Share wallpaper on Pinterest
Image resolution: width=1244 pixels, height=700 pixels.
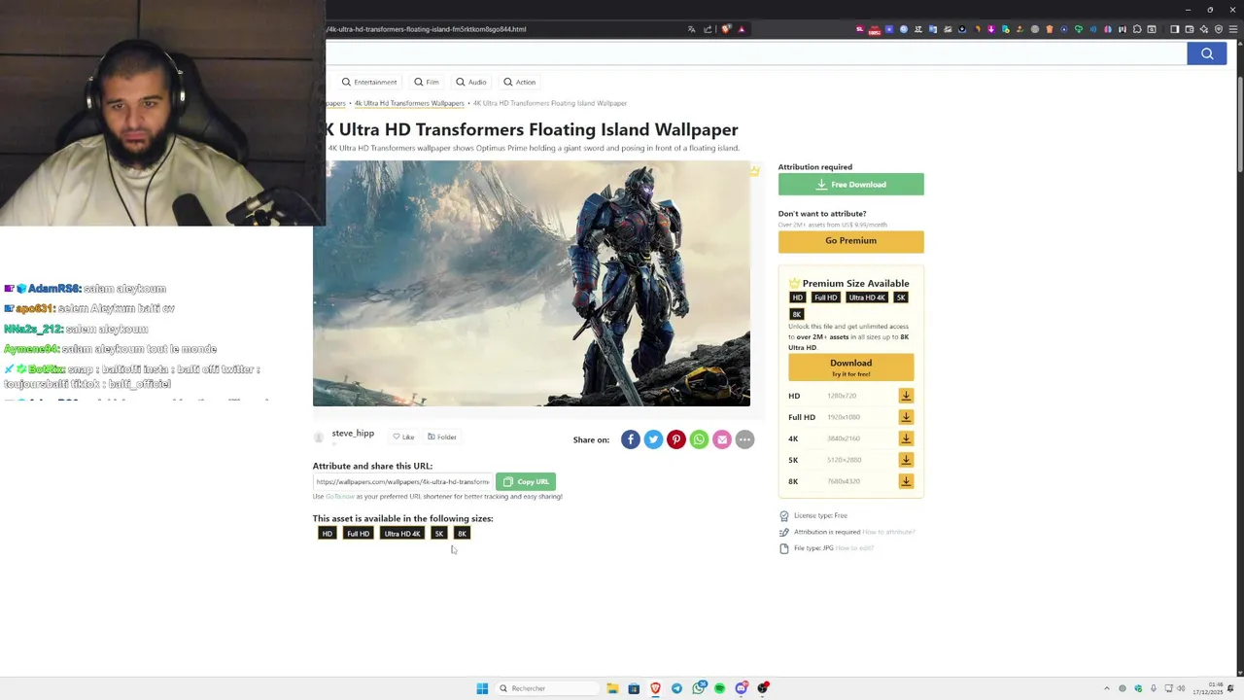click(676, 439)
